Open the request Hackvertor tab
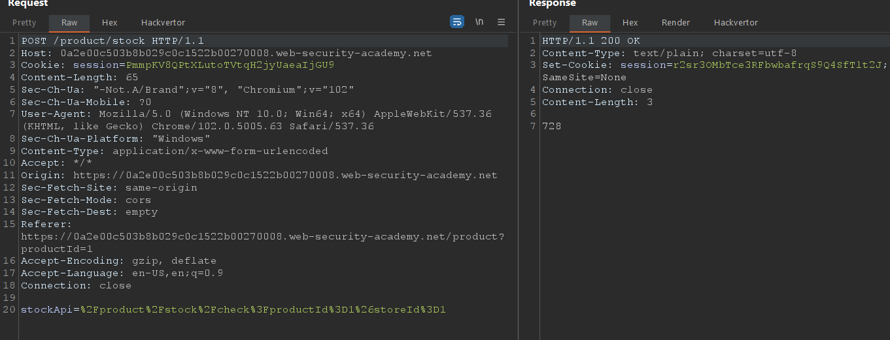 pyautogui.click(x=163, y=23)
